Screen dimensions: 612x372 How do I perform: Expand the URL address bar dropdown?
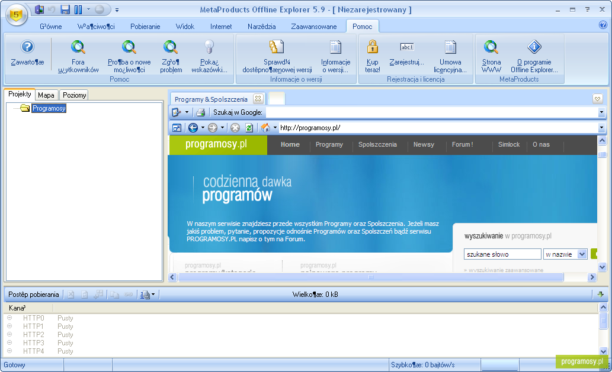[x=601, y=128]
